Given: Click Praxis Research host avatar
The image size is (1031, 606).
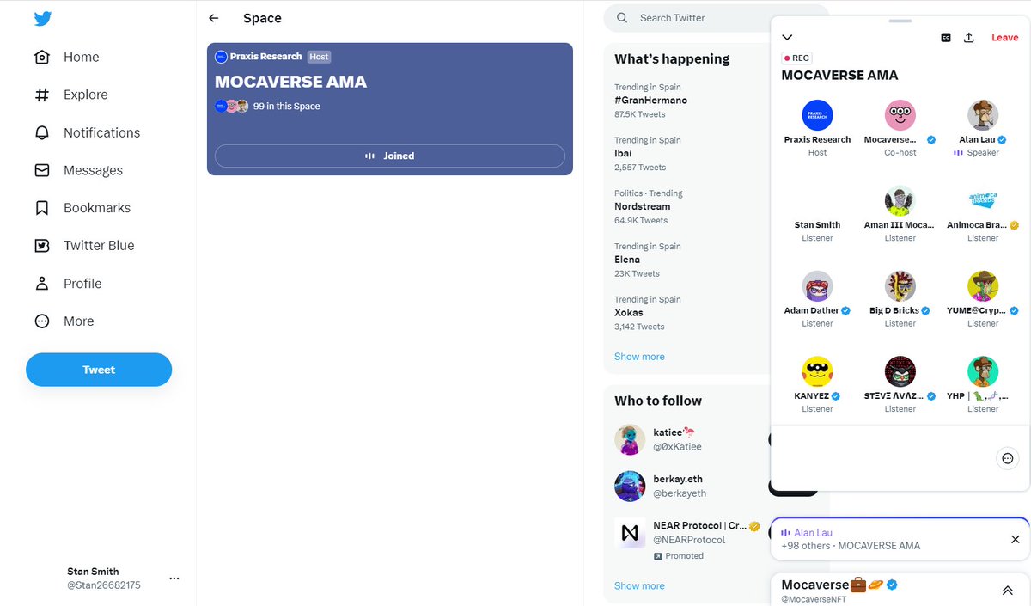Looking at the screenshot, I should coord(817,115).
